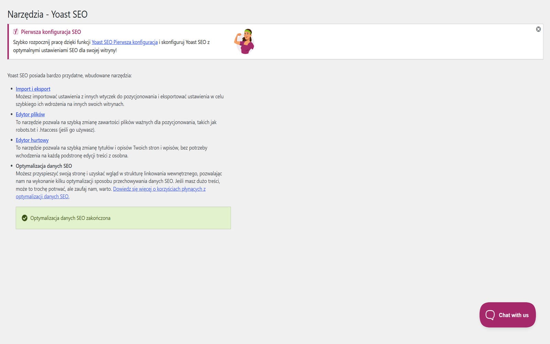Click the Pierwsza konfiguracja SEO heading

click(51, 32)
